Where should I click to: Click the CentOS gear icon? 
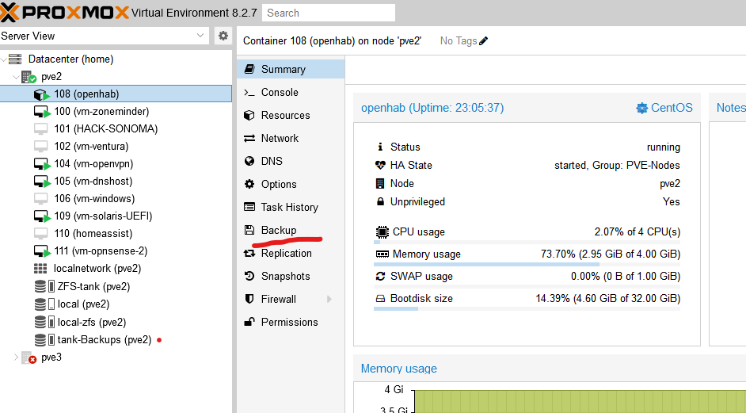[641, 108]
